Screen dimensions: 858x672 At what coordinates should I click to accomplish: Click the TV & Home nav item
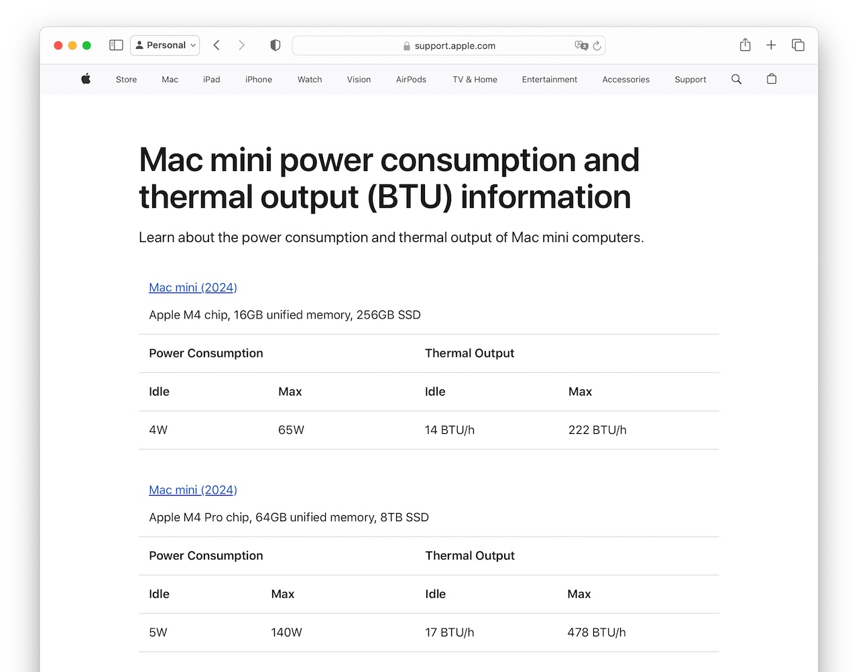click(474, 79)
